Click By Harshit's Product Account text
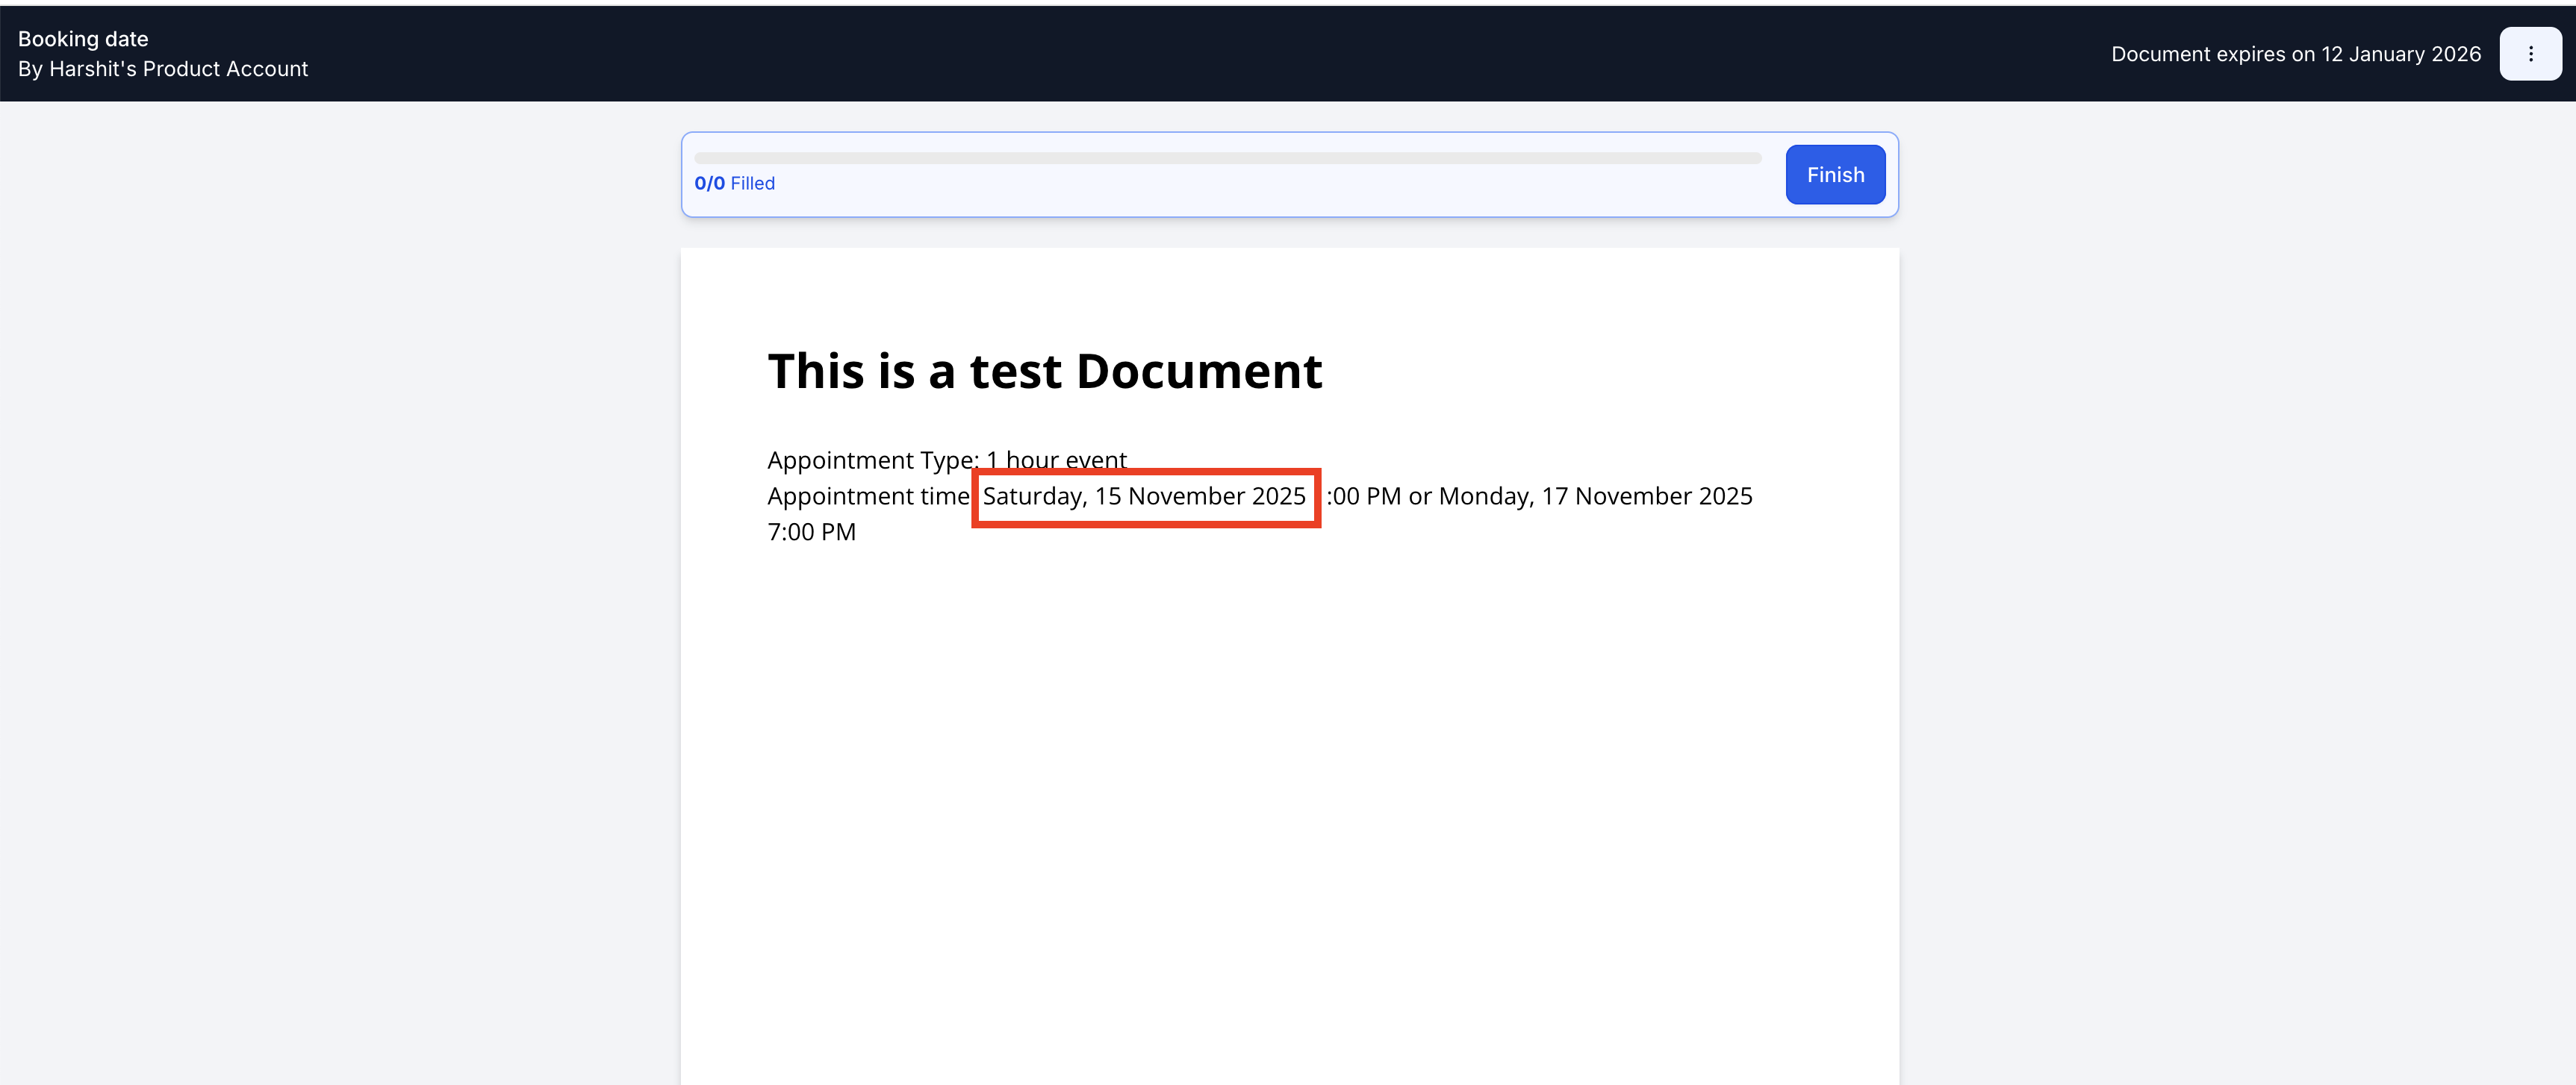This screenshot has width=2576, height=1085. coord(163,69)
